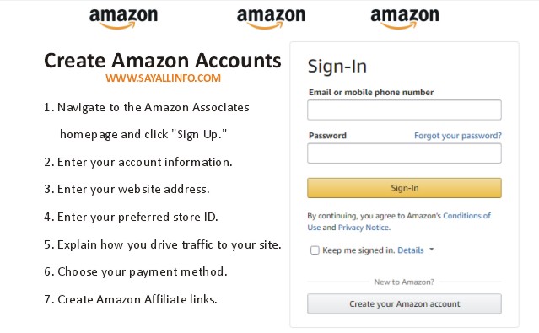Click the WWW.SAYALLINFO.COM orange text
Image resolution: width=539 pixels, height=333 pixels.
coord(163,78)
